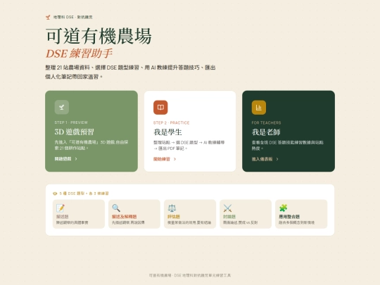Viewport: 380px width, 285px height.
Task: Click the DSE 練習助手 subtitle
Action: point(79,53)
